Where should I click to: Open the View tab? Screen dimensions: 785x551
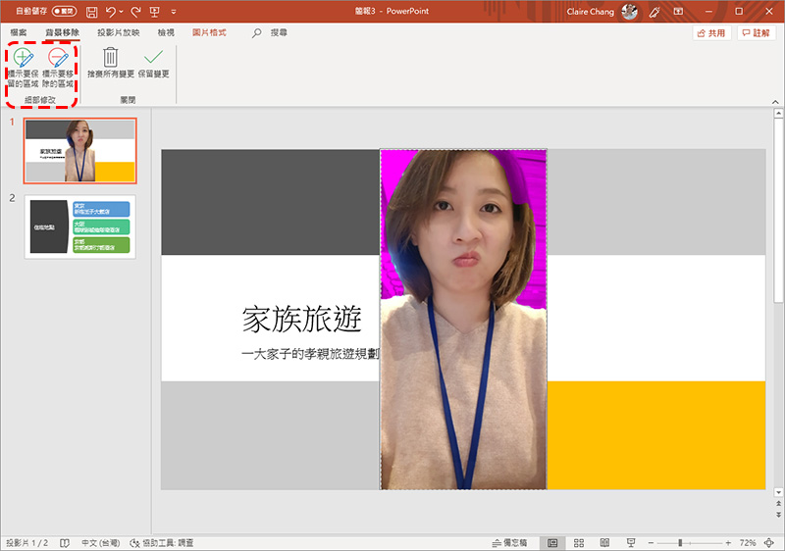tap(166, 32)
